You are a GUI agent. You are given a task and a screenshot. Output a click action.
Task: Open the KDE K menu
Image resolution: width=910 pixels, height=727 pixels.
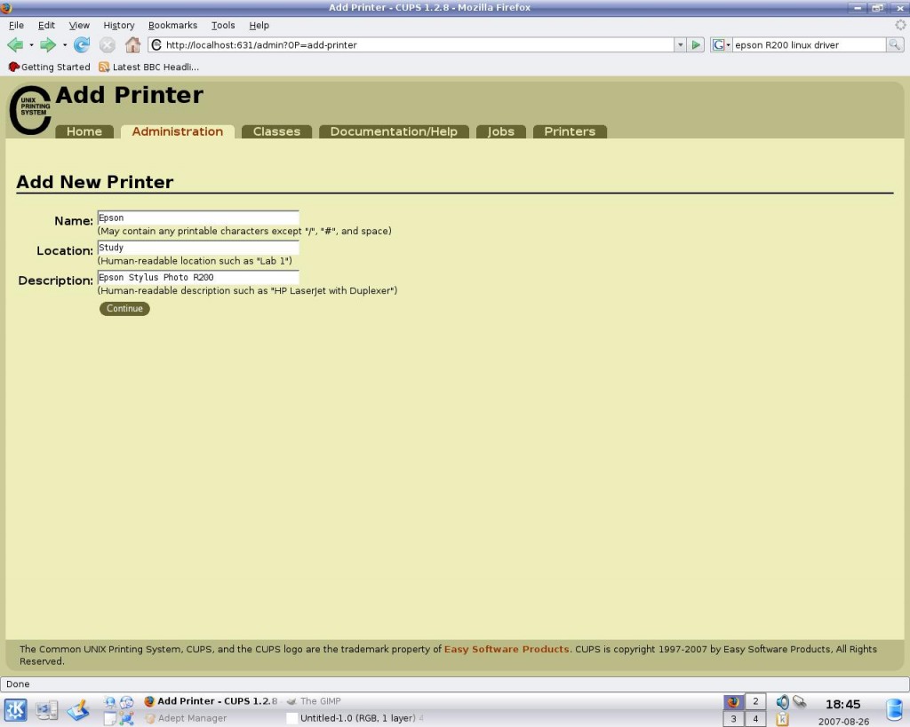pyautogui.click(x=16, y=709)
